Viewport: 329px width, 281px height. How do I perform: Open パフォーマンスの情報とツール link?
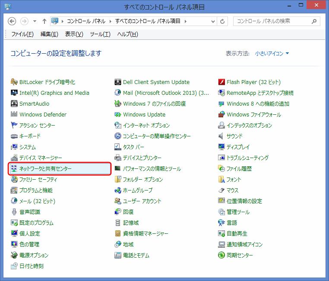tap(152, 168)
